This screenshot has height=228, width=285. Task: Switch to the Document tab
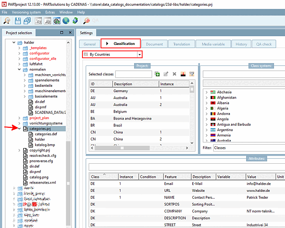(154, 44)
